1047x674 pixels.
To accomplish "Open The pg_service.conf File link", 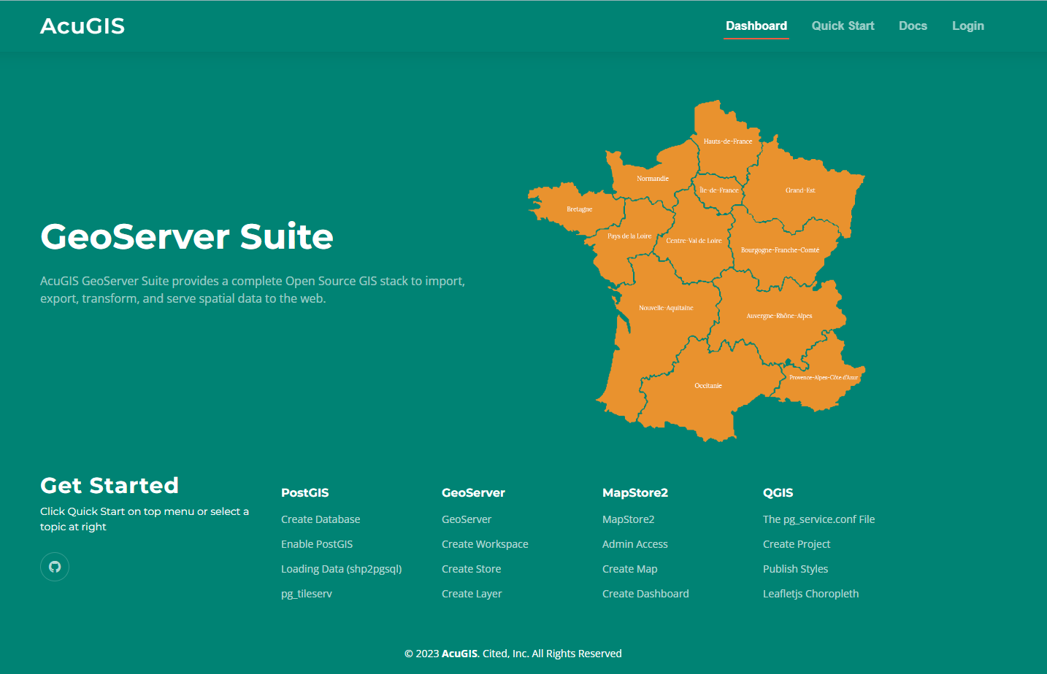I will click(x=819, y=519).
